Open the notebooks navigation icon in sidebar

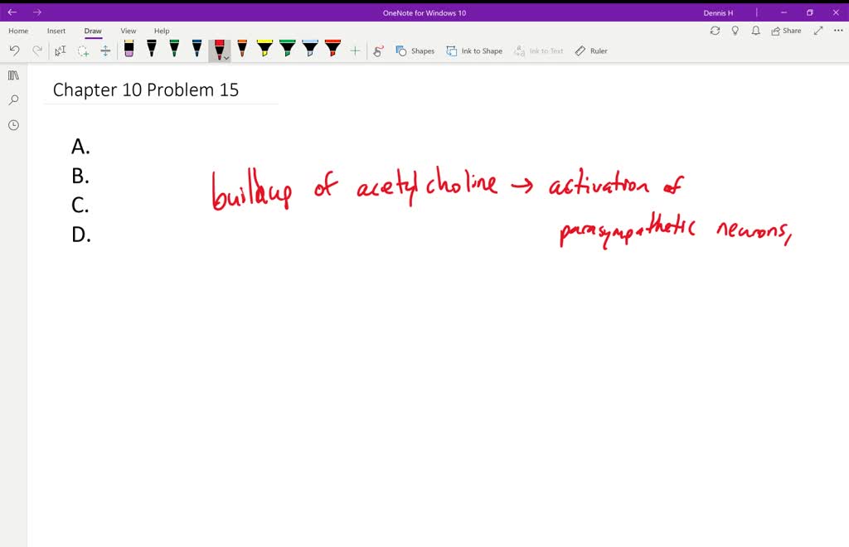point(13,75)
